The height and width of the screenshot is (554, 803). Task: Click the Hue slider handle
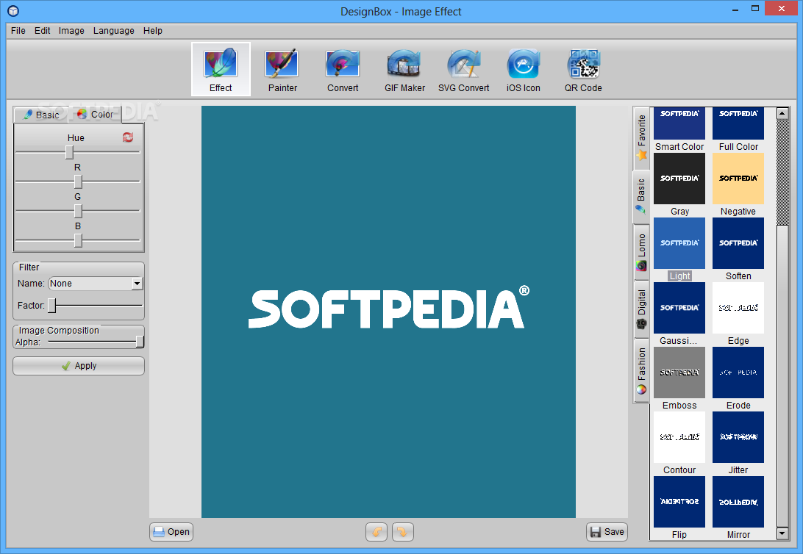pos(69,152)
